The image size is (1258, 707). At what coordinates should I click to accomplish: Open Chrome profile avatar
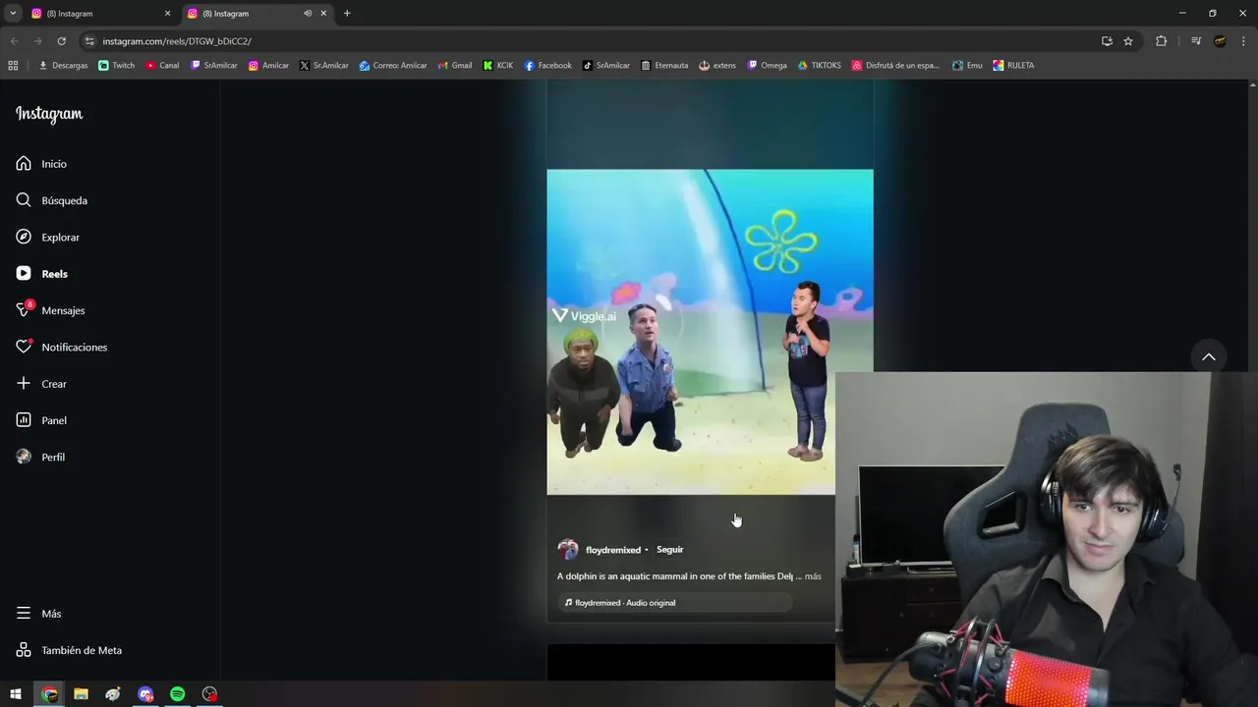coord(1220,41)
